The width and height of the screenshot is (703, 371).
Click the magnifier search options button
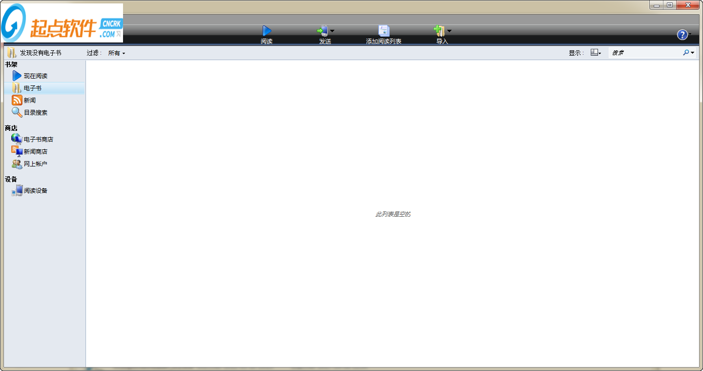tap(688, 53)
